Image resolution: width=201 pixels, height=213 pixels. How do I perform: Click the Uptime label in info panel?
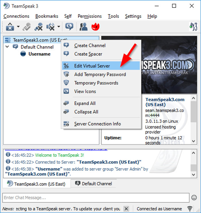(113, 138)
